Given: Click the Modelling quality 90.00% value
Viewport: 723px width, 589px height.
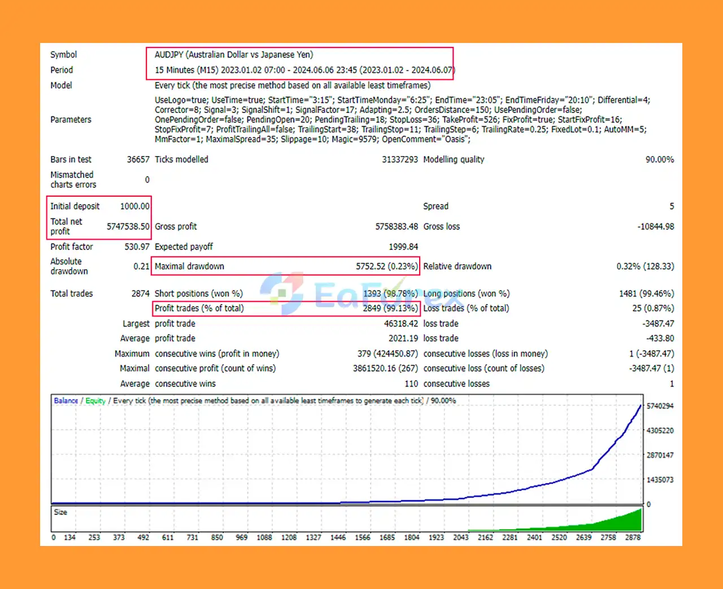Looking at the screenshot, I should click(x=660, y=159).
